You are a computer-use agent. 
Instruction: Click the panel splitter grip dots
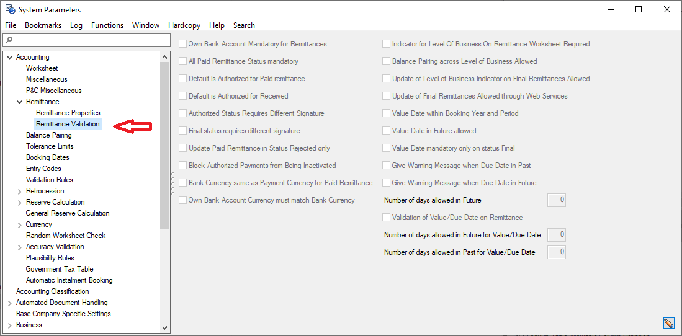(173, 183)
